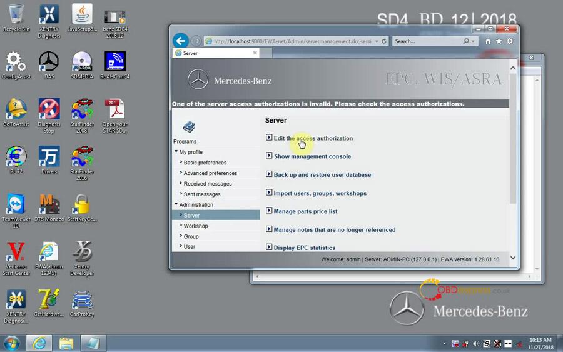Select Advanced preferences in the sidebar
The height and width of the screenshot is (352, 563).
click(x=210, y=173)
